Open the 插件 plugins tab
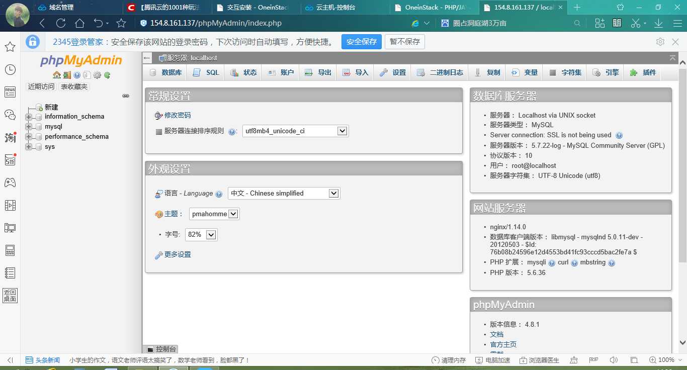687x370 pixels. pyautogui.click(x=643, y=72)
